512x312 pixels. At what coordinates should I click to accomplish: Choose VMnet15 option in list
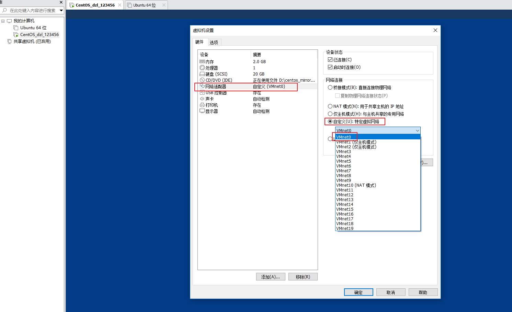click(x=378, y=209)
